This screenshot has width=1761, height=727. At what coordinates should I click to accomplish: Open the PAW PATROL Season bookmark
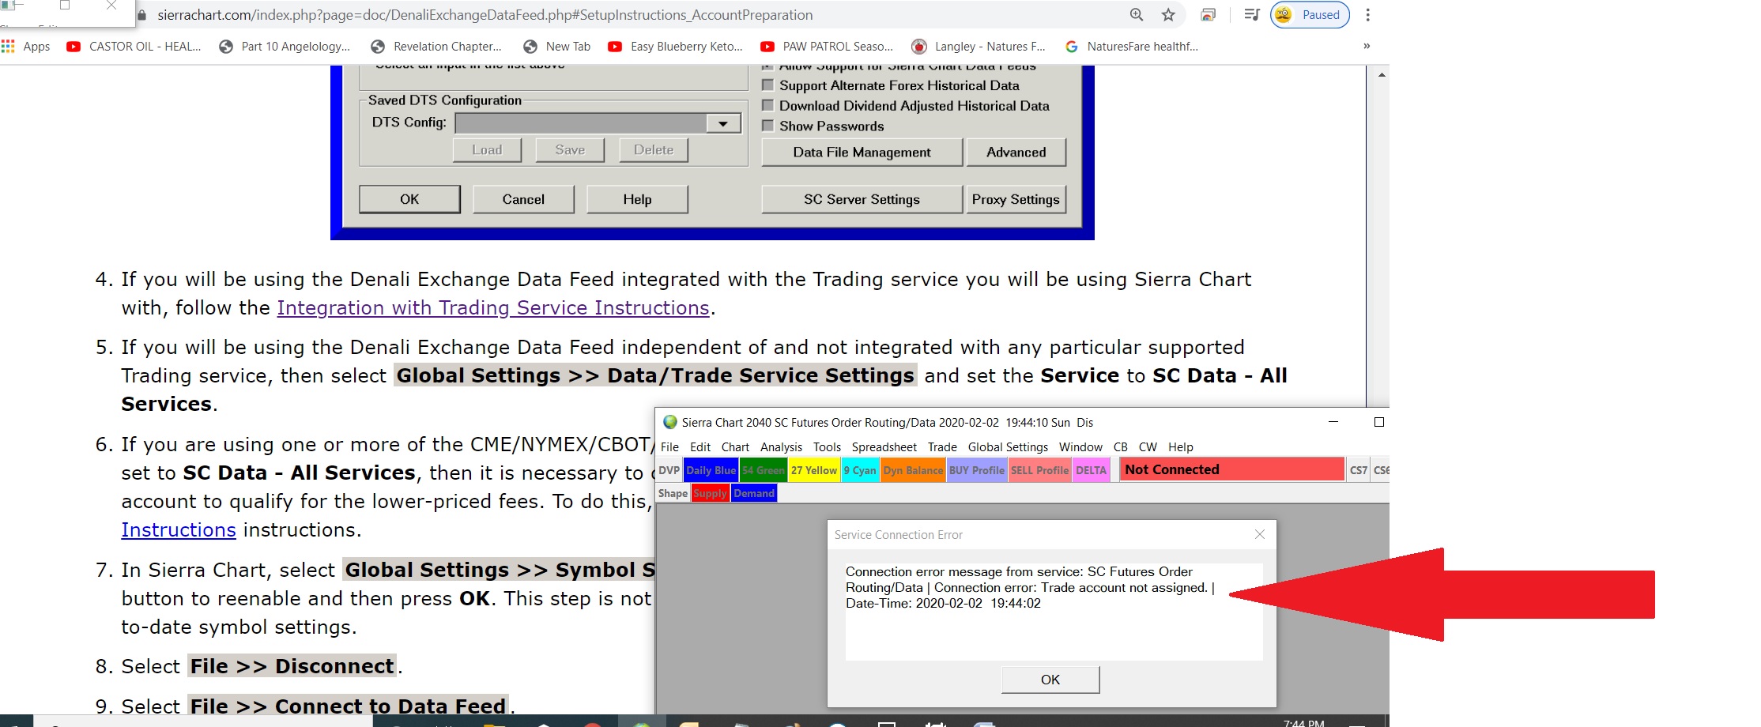(x=827, y=47)
